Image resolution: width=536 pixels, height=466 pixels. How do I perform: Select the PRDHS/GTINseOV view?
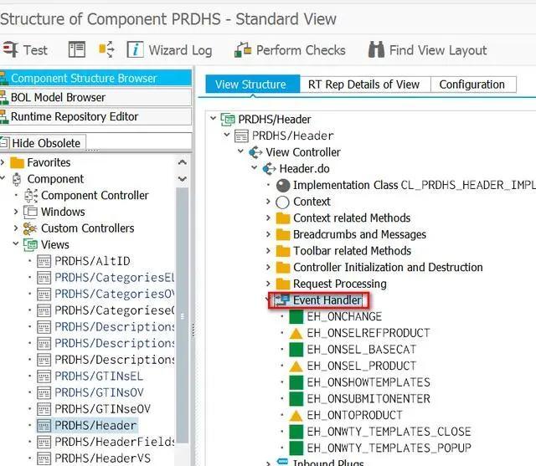[102, 409]
